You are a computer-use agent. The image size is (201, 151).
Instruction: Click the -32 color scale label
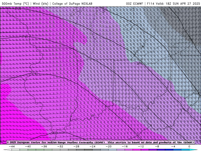60,146
